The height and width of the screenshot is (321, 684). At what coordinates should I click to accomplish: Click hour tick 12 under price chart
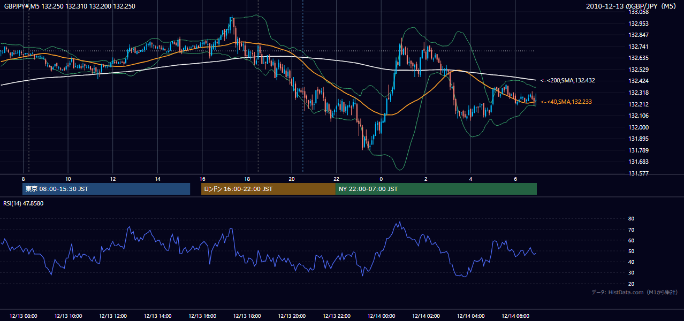[112, 179]
